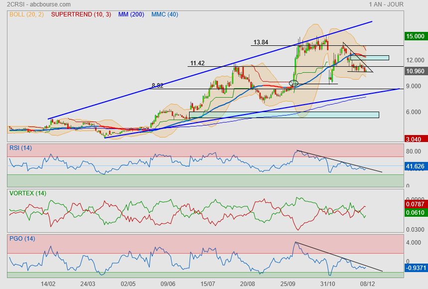The width and height of the screenshot is (428, 289).
Task: Click the 25/09 date on time axis
Action: tap(287, 283)
